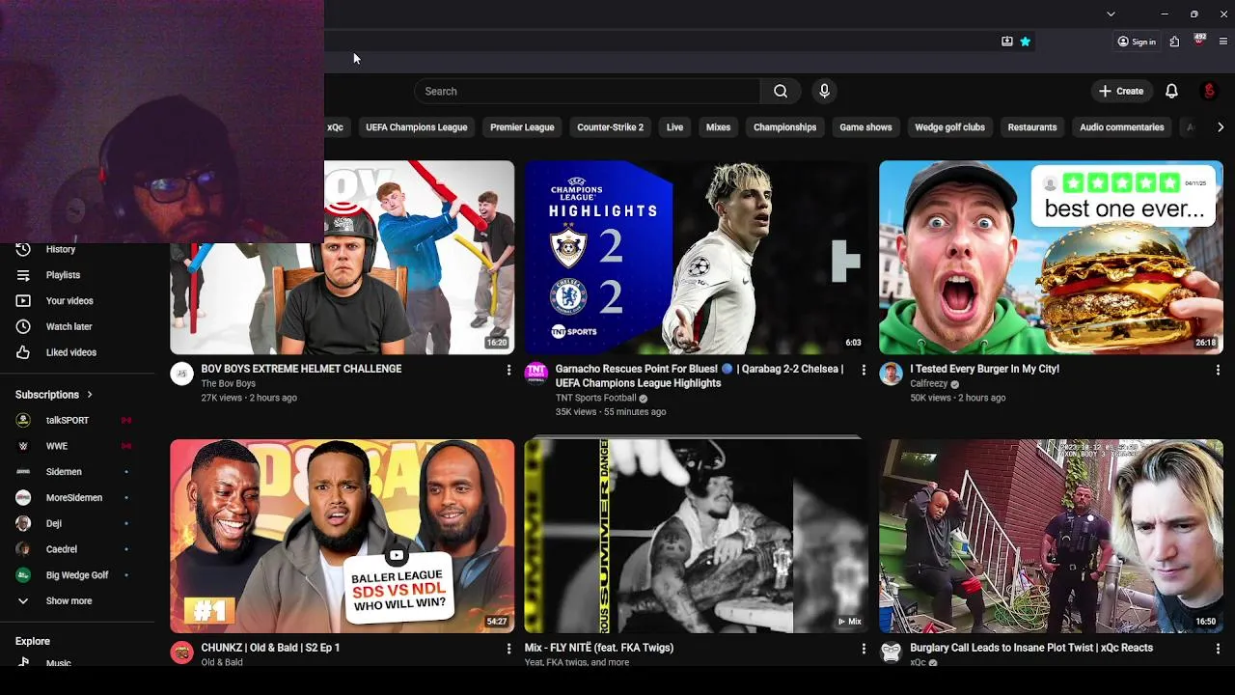The width and height of the screenshot is (1235, 695).
Task: Open options menu for CHUNKZ video
Action: (x=508, y=649)
